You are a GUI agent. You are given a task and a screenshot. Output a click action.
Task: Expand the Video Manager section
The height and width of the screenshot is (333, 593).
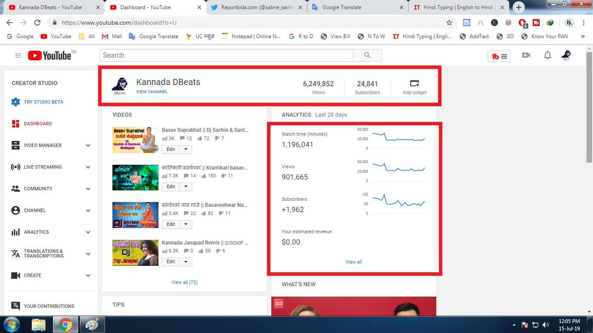click(88, 146)
